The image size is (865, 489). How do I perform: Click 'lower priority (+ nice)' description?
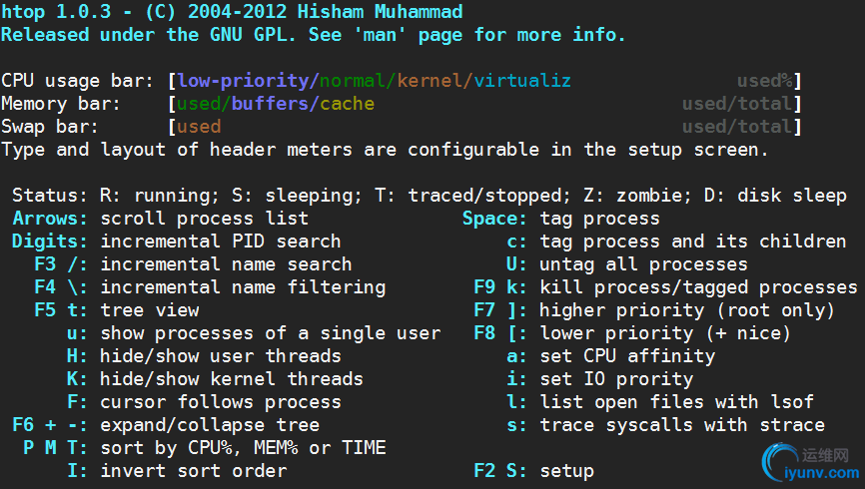coord(666,333)
